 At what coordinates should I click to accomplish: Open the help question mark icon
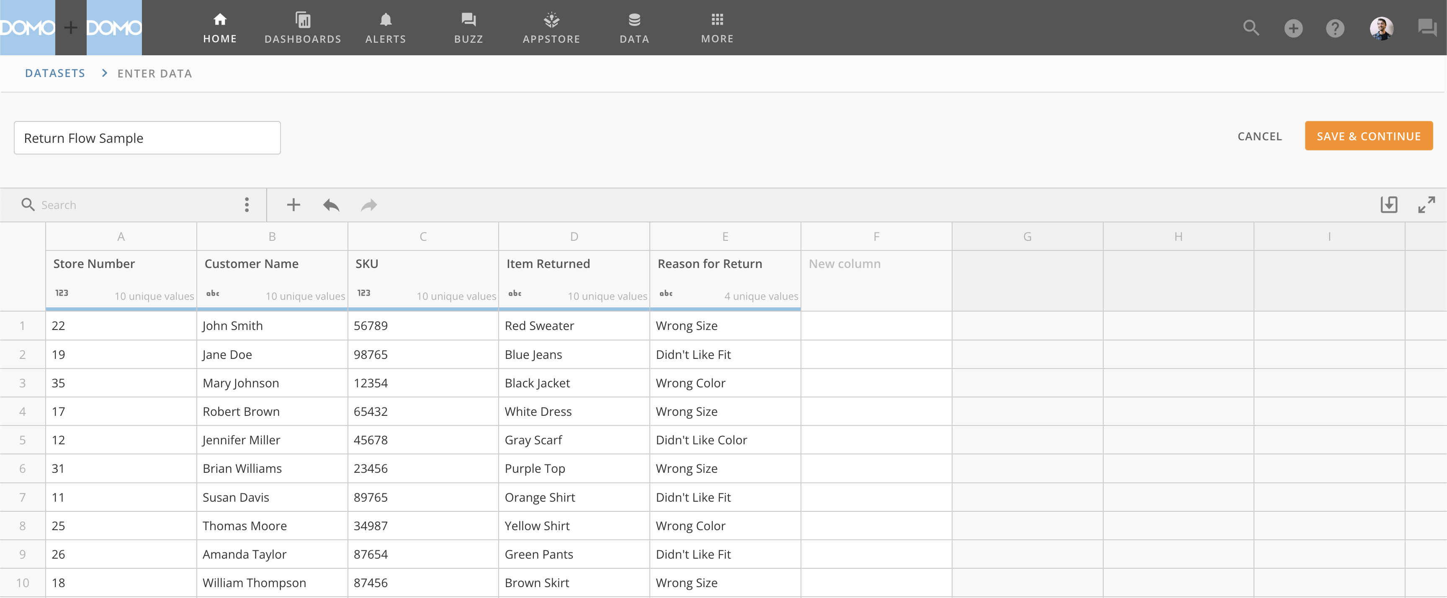[x=1335, y=28]
